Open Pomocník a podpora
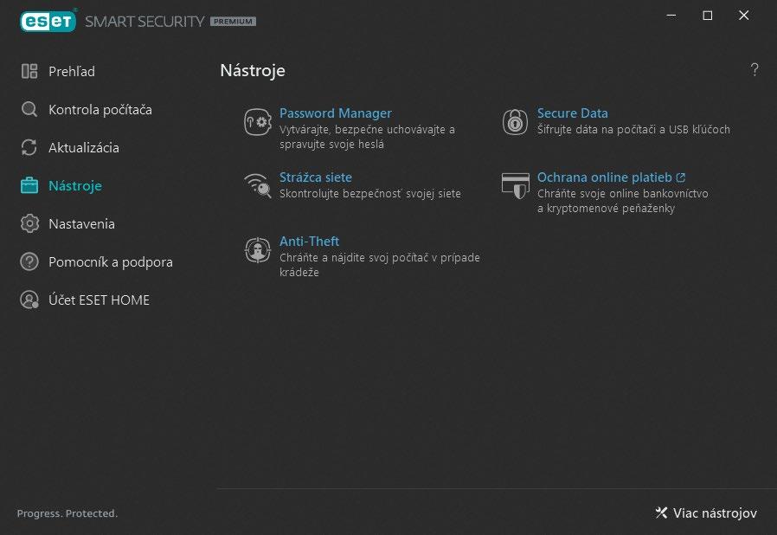 point(110,261)
